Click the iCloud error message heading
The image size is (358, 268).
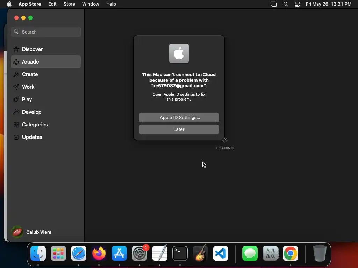pyautogui.click(x=179, y=80)
